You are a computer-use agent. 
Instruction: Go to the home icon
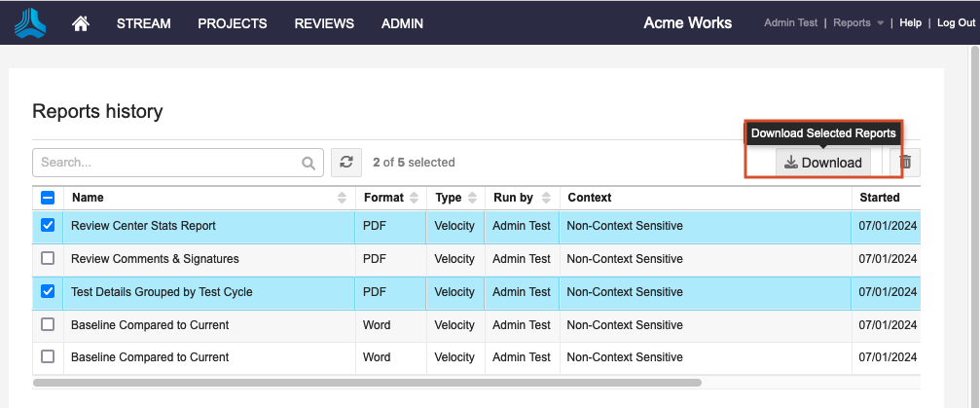(82, 23)
